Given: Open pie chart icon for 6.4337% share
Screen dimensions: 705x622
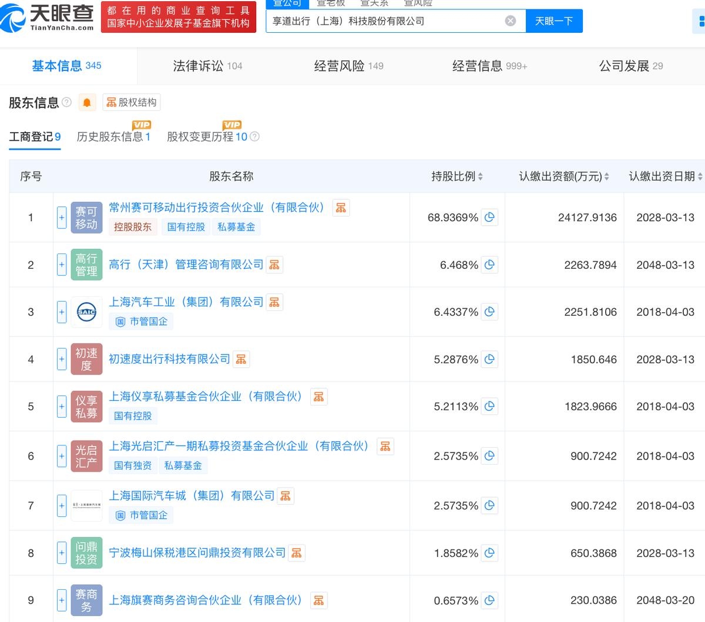Looking at the screenshot, I should tap(489, 312).
